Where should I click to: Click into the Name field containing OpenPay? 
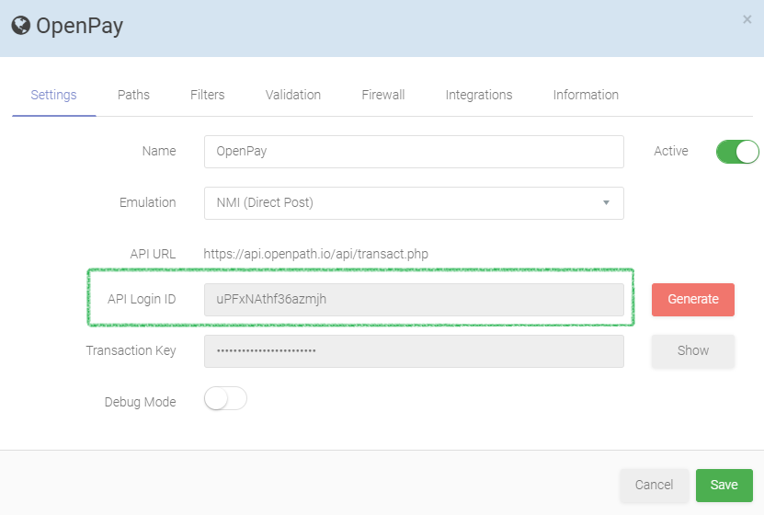click(414, 152)
